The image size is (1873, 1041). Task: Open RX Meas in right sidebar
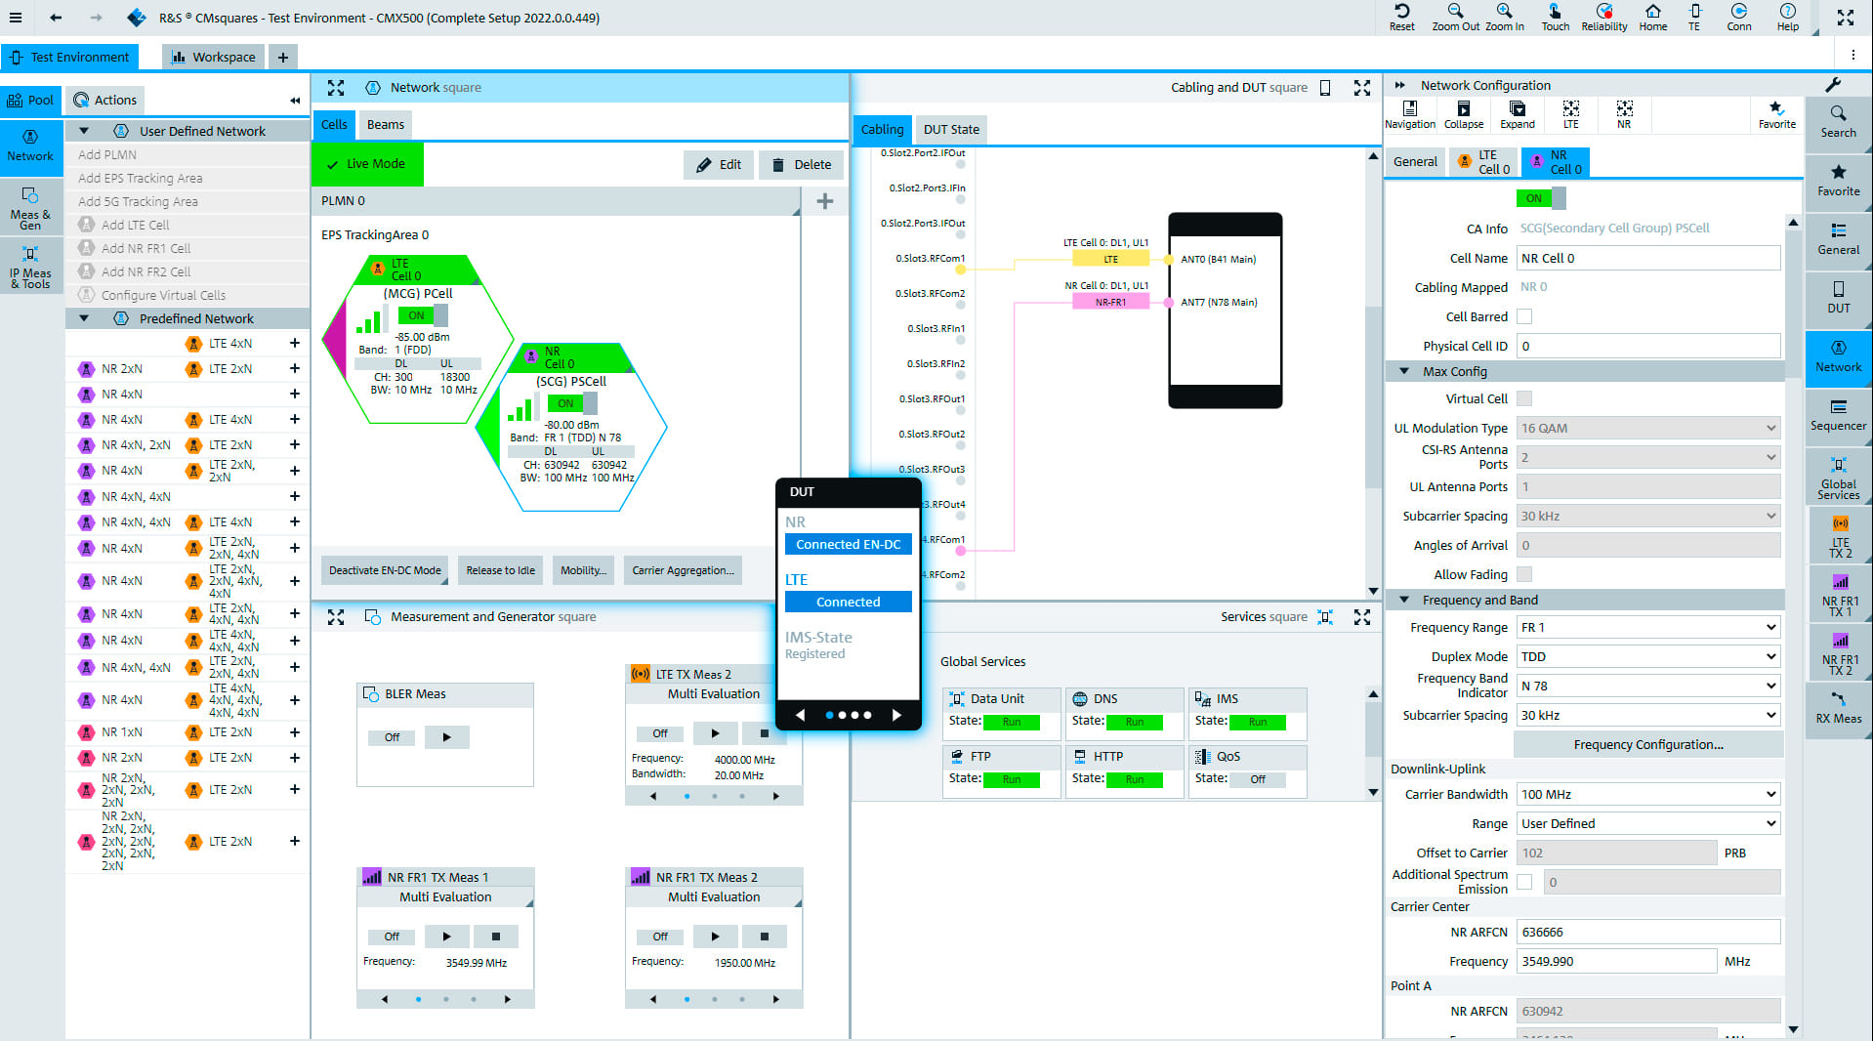click(x=1837, y=708)
